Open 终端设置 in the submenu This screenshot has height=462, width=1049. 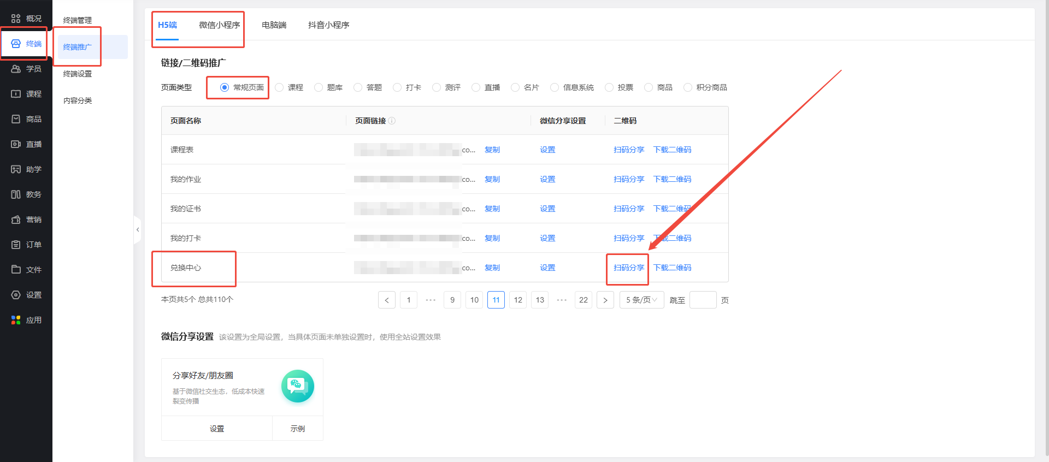(78, 74)
